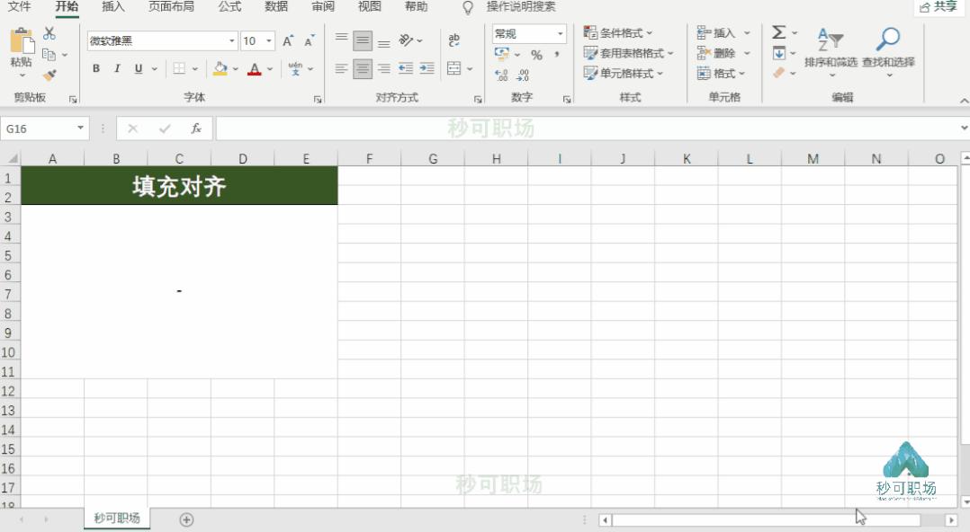Toggle center alignment in 对齐方式 group

[363, 68]
